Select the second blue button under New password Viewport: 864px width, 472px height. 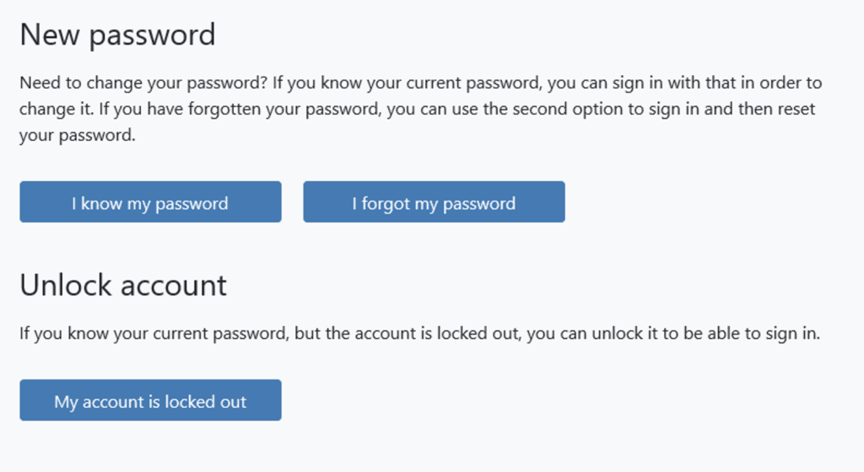click(x=434, y=202)
